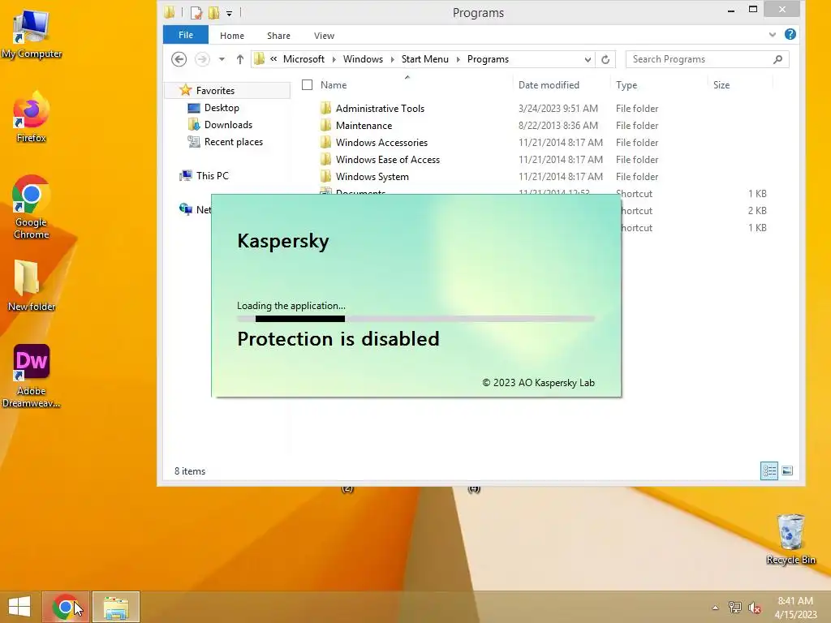Open the recent locations dropdown arrow
Image resolution: width=831 pixels, height=623 pixels.
[x=222, y=59]
